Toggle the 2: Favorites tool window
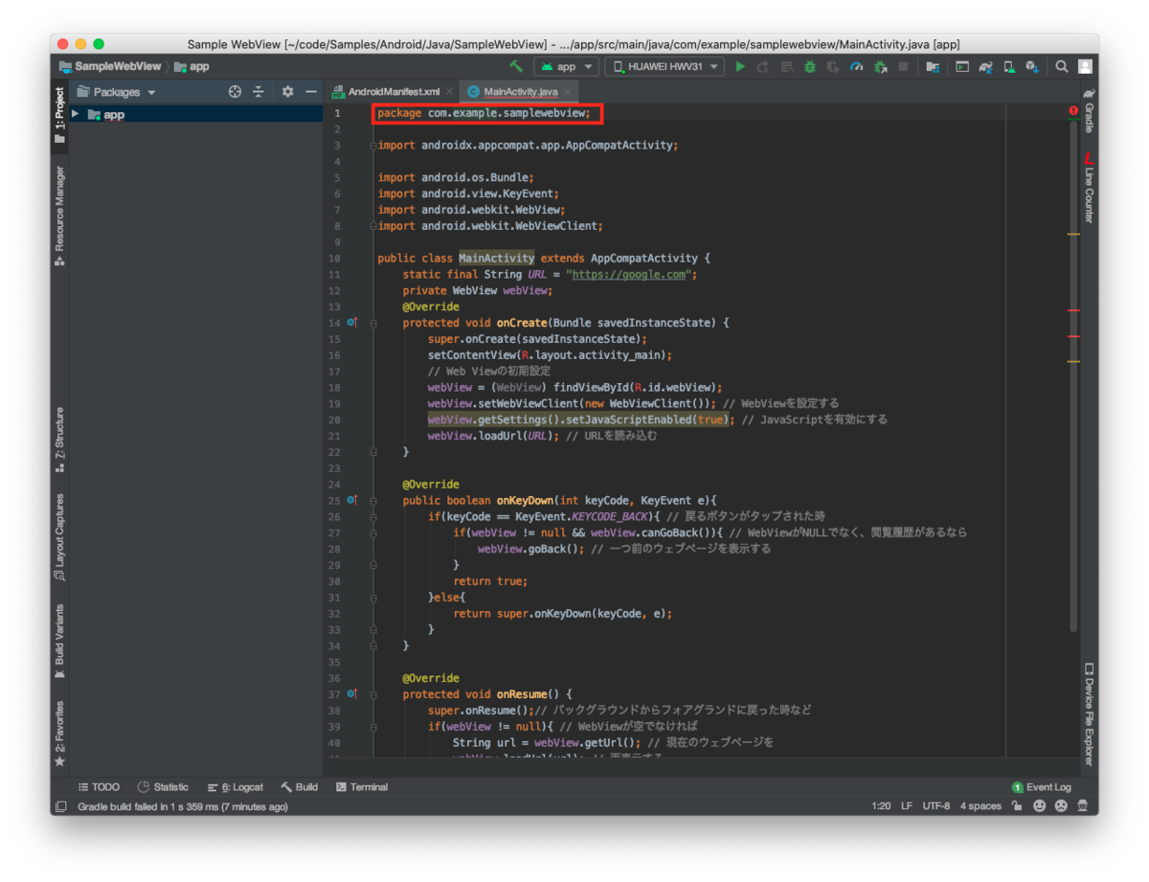 point(59,734)
